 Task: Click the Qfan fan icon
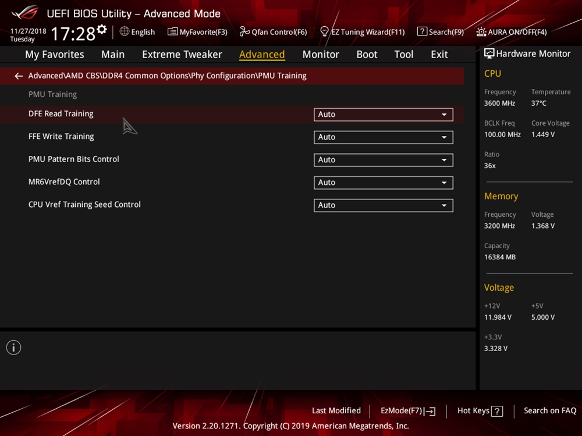244,31
